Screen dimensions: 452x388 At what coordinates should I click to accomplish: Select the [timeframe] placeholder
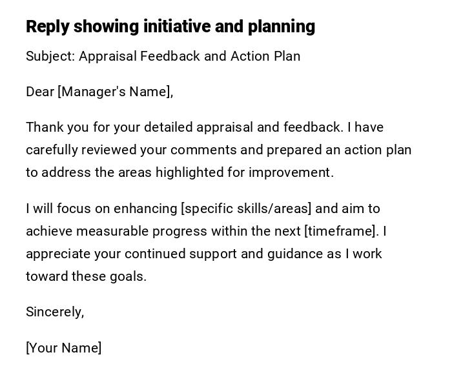(341, 231)
